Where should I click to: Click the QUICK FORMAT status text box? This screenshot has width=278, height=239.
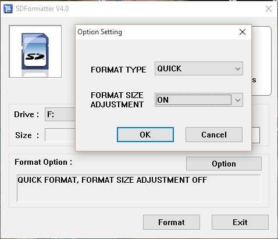pyautogui.click(x=139, y=189)
